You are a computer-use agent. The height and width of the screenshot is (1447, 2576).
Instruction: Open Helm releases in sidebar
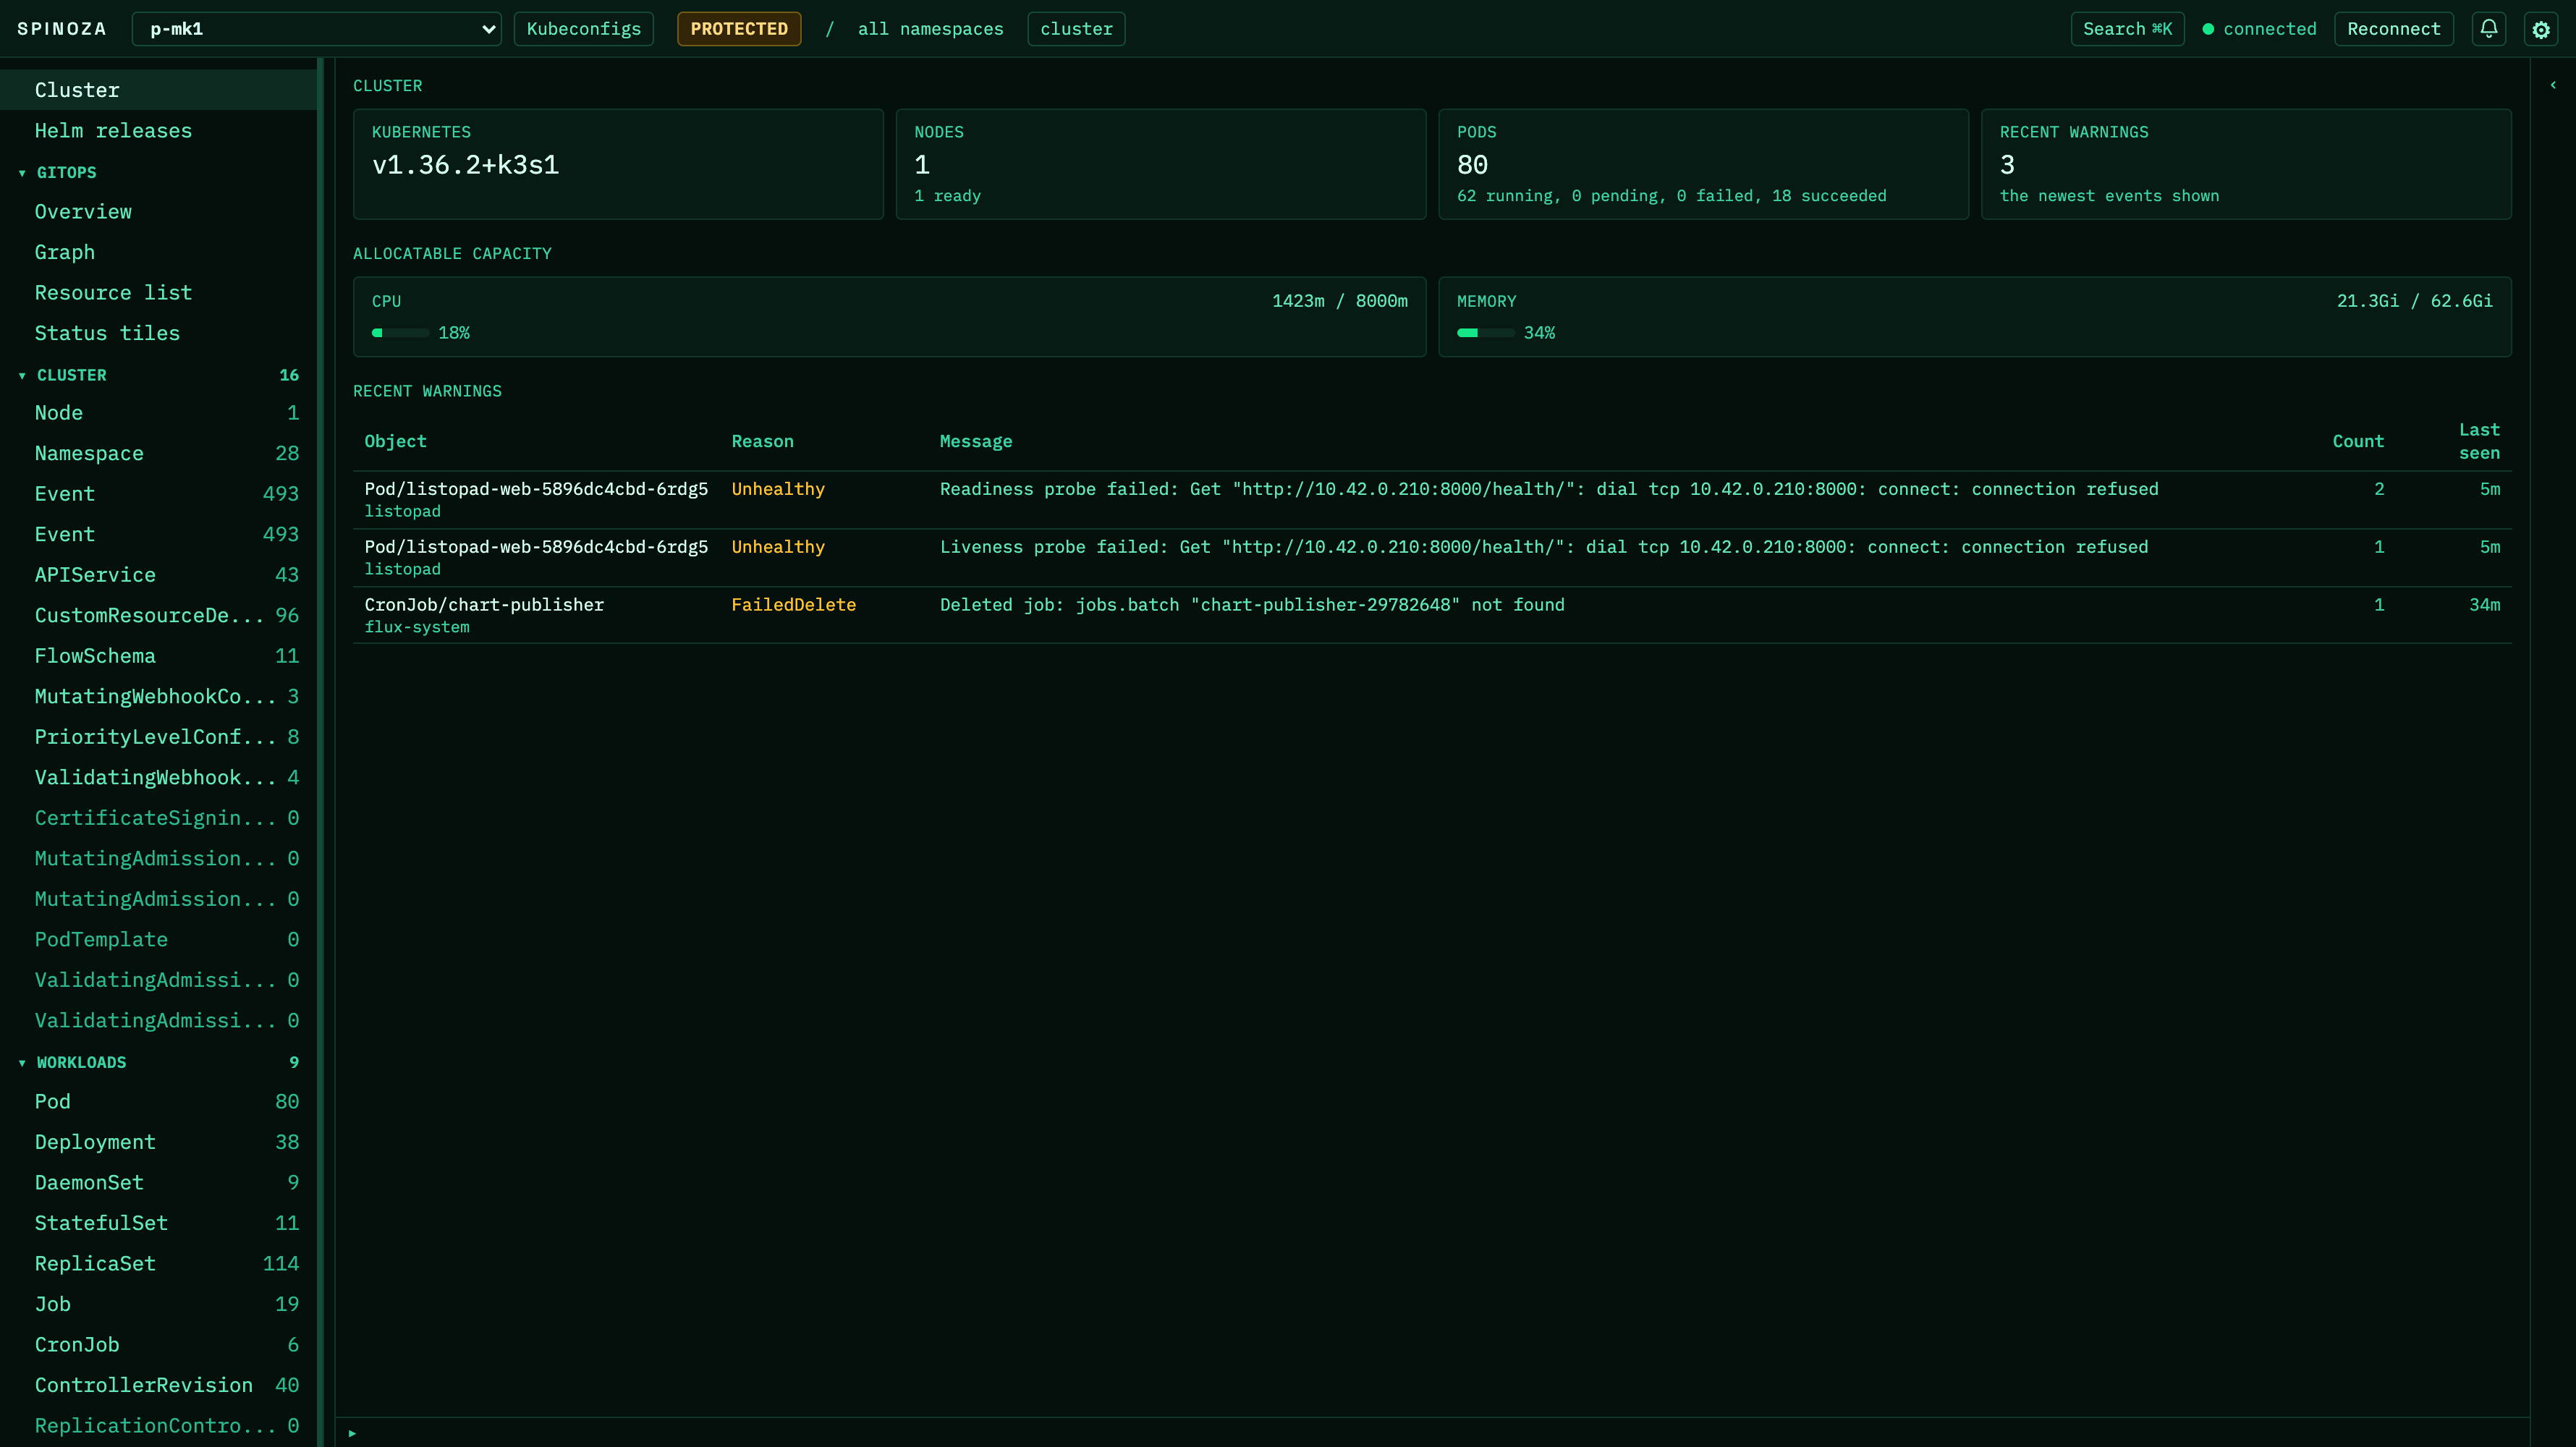[x=158, y=131]
